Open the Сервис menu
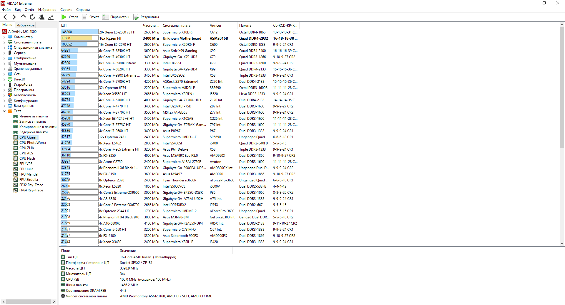Image resolution: width=565 pixels, height=305 pixels. coord(66,10)
